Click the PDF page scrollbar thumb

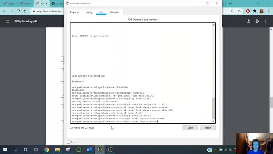271,102
